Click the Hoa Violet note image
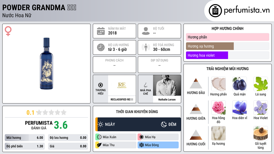274x154 pixels. tap(261, 107)
